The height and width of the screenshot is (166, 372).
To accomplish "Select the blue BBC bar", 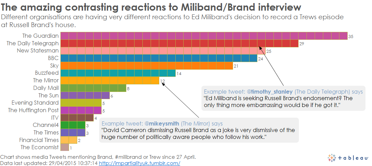I will [x=159, y=58].
